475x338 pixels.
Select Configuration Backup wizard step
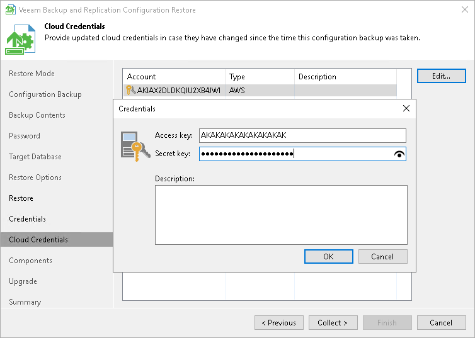point(45,94)
